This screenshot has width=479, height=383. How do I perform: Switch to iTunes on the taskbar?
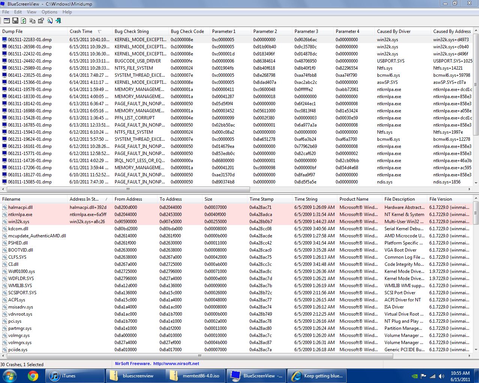click(x=75, y=376)
